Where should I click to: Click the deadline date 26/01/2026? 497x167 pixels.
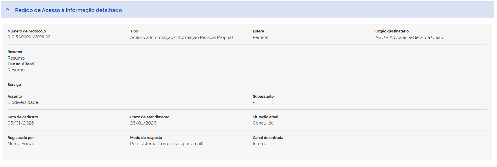[x=143, y=123]
